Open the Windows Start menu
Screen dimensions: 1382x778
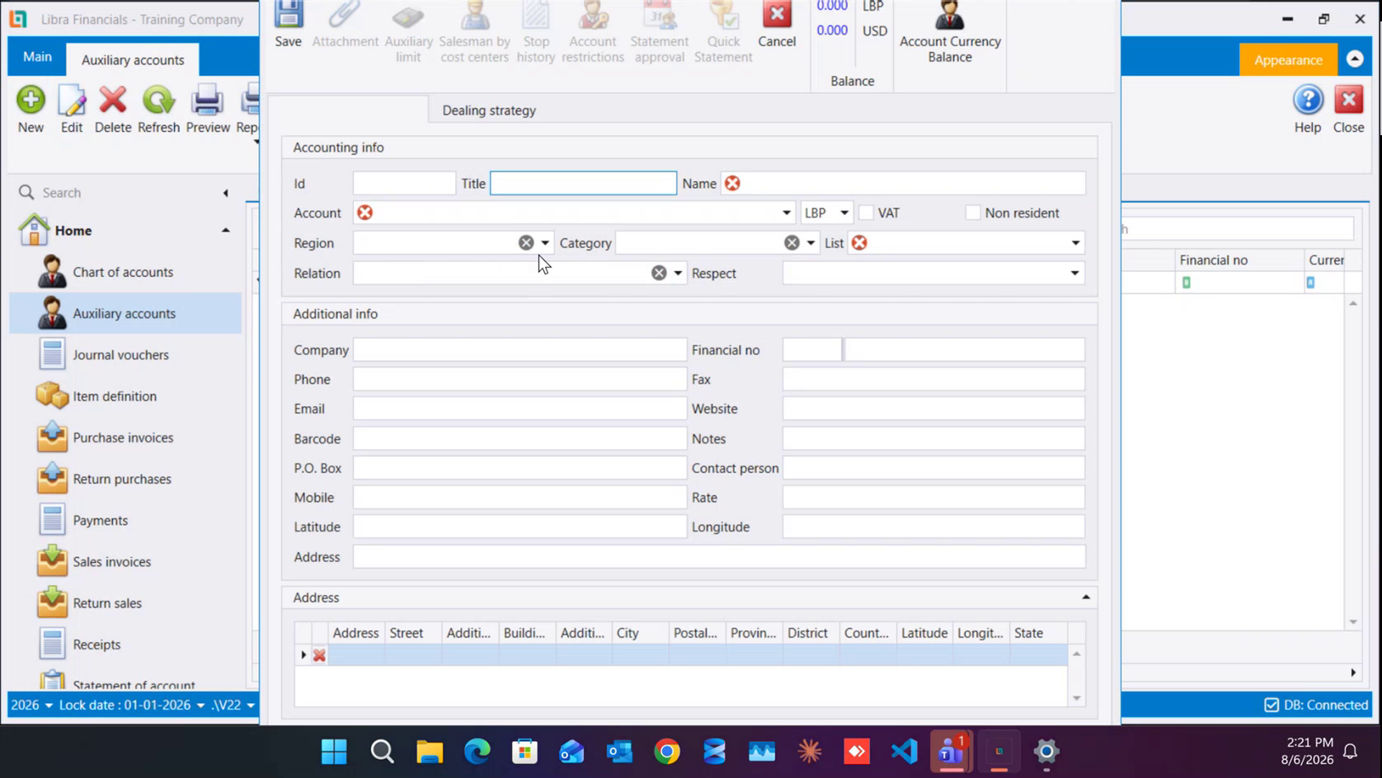(x=334, y=752)
